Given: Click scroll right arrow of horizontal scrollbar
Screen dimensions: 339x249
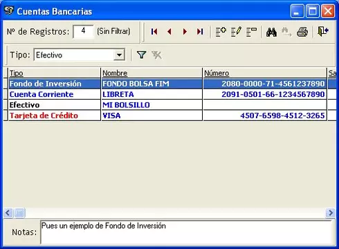Looking at the screenshot, I should pos(331,212).
